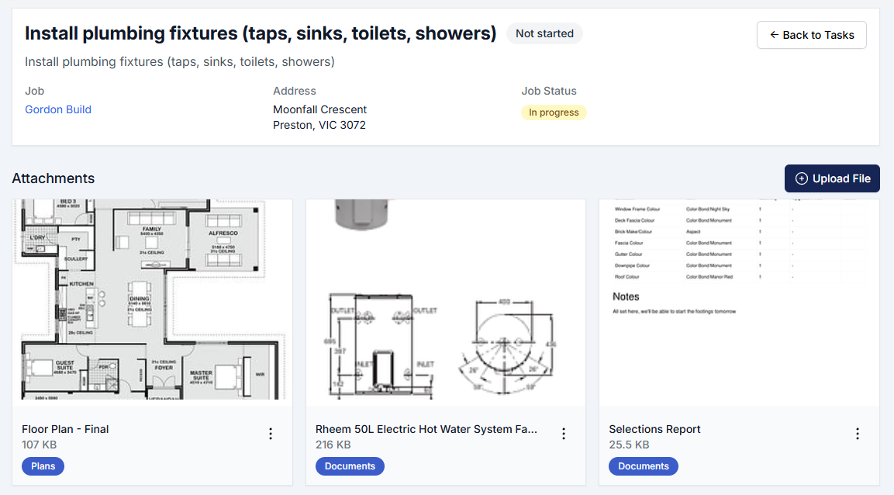The width and height of the screenshot is (894, 495).
Task: Open the kebab menu for Selections Report
Action: pos(857,433)
